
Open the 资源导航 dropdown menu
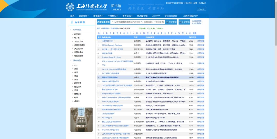(x=84, y=16)
